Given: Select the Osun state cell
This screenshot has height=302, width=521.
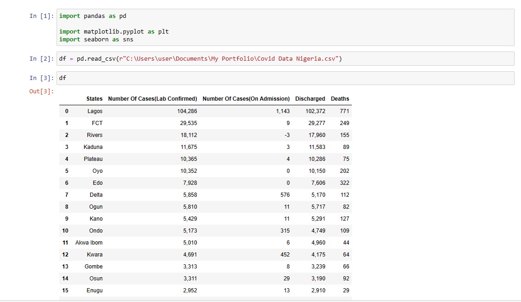Looking at the screenshot, I should 96,279.
